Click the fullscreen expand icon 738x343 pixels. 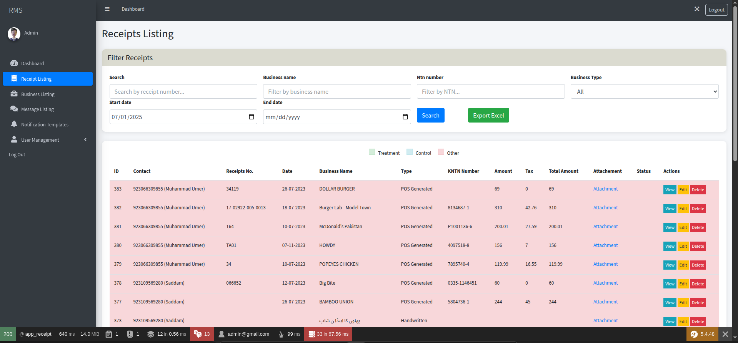(697, 9)
